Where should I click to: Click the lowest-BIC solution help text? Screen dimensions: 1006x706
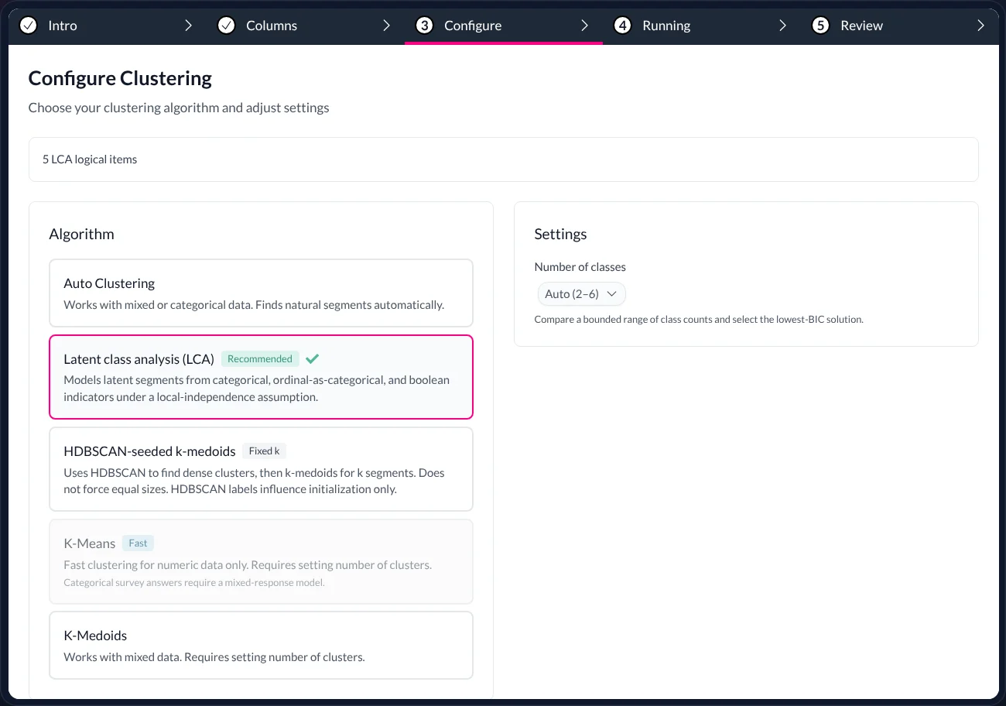[699, 319]
